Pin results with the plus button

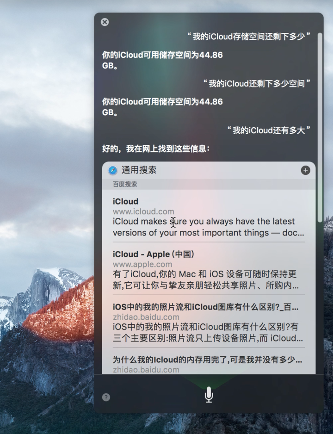305,170
